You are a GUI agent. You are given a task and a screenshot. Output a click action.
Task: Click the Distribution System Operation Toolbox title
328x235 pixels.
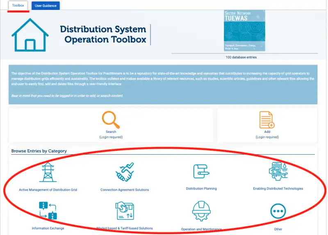[103, 34]
